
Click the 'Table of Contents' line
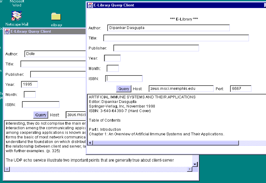[x=105, y=120]
